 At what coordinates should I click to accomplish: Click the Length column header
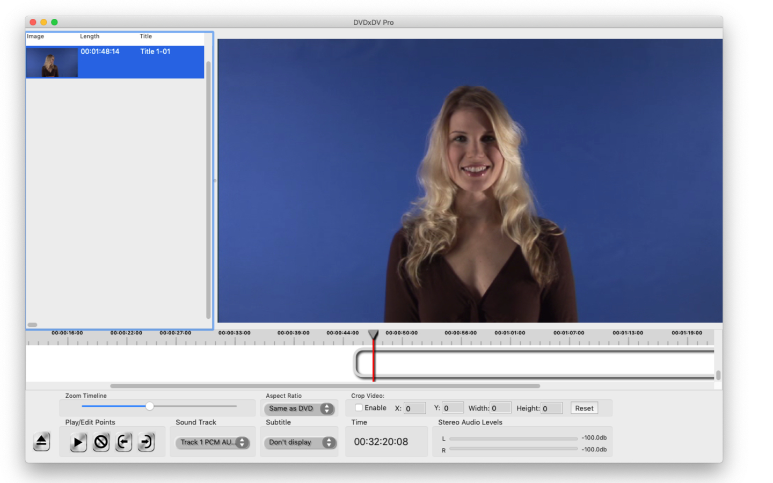[90, 36]
